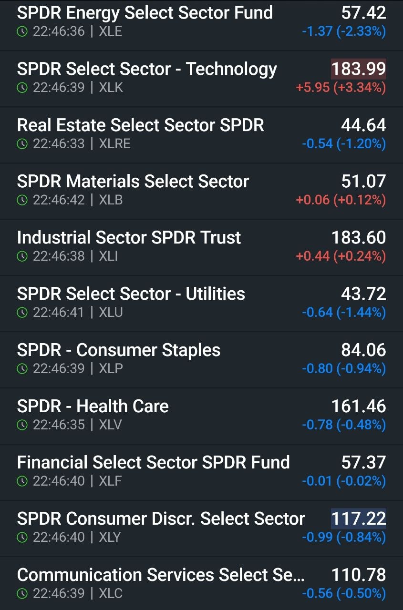The width and height of the screenshot is (403, 610).
Task: Open Communication Services Select Sector row
Action: point(201,584)
